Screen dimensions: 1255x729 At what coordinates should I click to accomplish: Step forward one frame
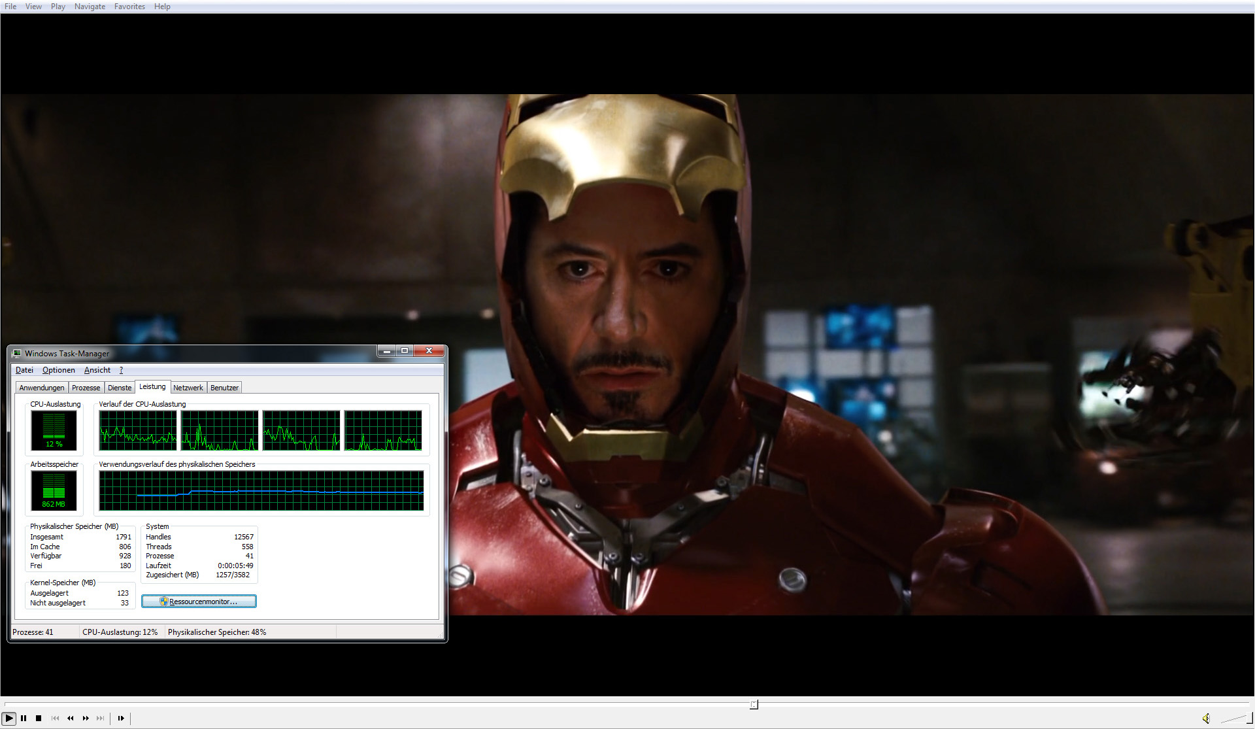[121, 718]
